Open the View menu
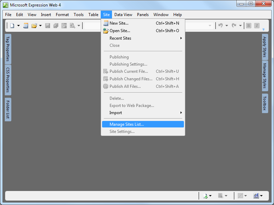Image resolution: width=274 pixels, height=205 pixels. pos(32,15)
